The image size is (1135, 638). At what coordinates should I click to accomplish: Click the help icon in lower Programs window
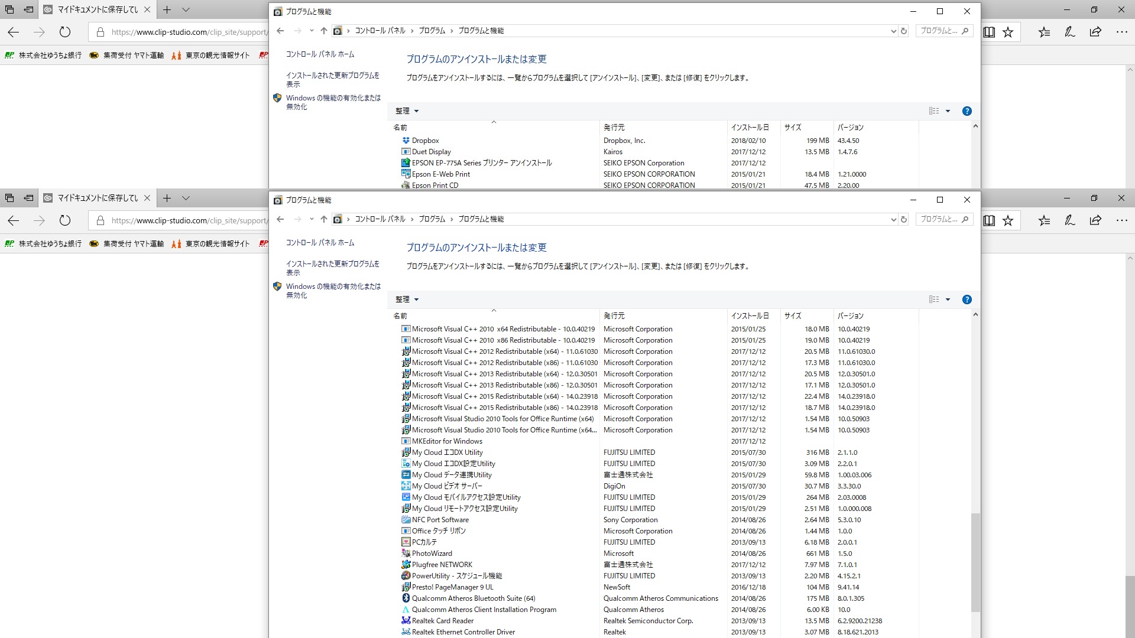[x=967, y=300]
